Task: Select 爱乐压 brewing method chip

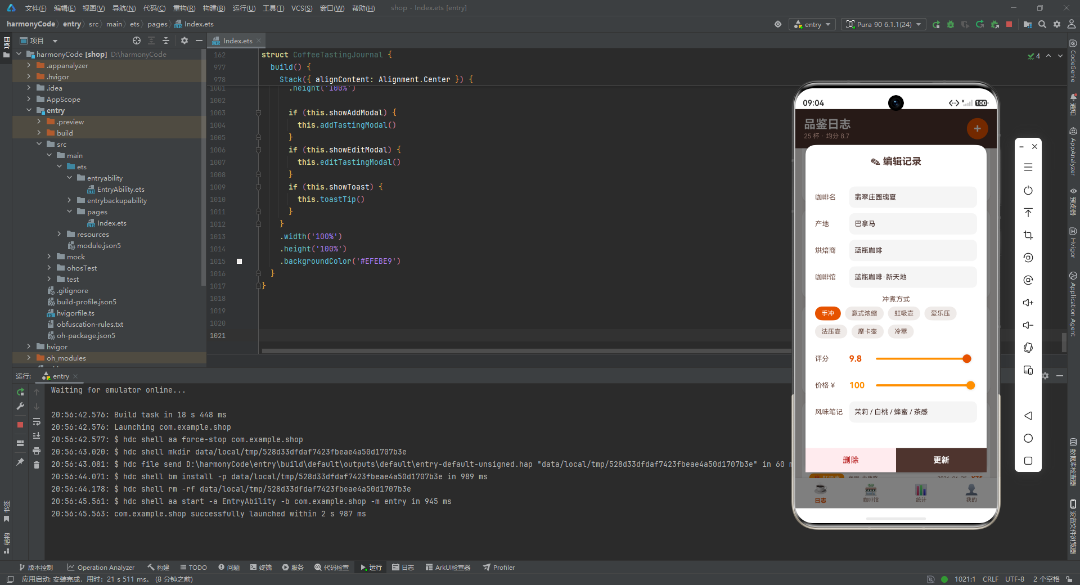Action: pyautogui.click(x=940, y=313)
